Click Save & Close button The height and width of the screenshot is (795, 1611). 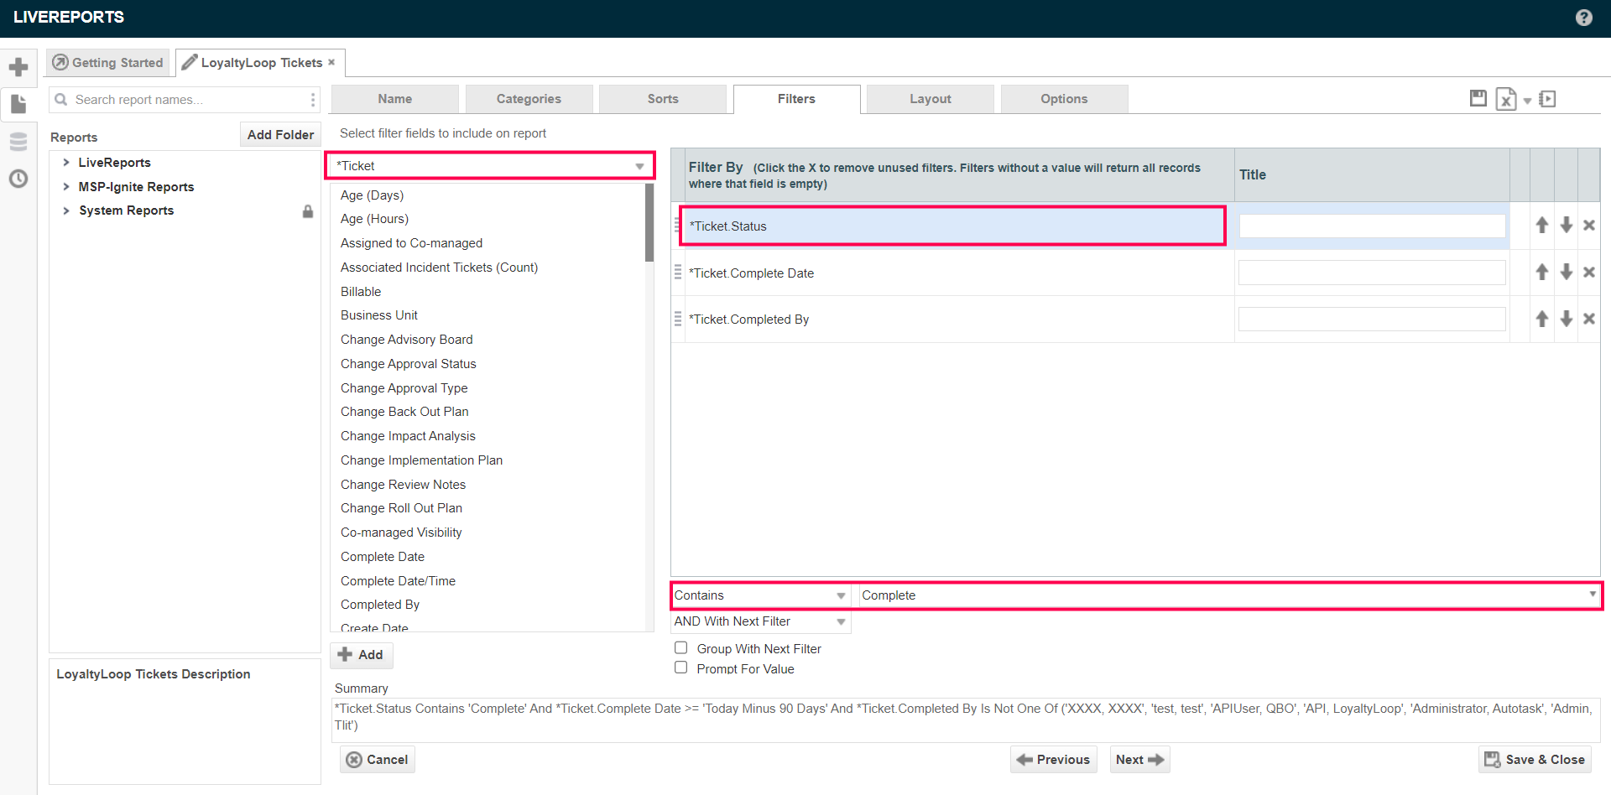(x=1535, y=760)
